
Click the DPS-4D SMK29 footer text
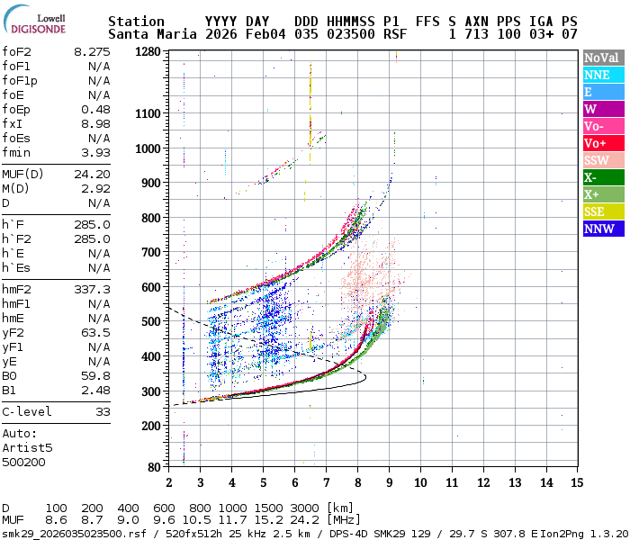[367, 534]
